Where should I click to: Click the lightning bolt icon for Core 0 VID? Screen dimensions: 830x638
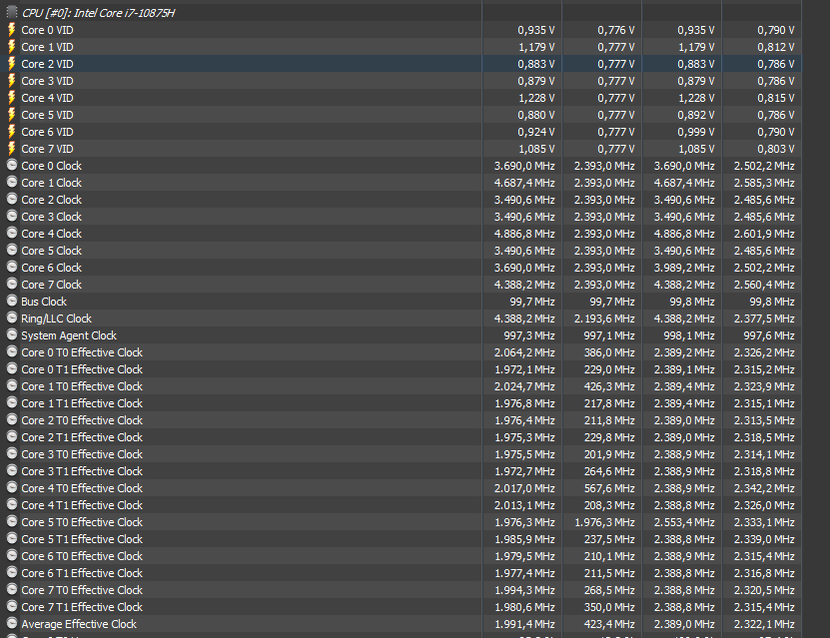click(12, 30)
